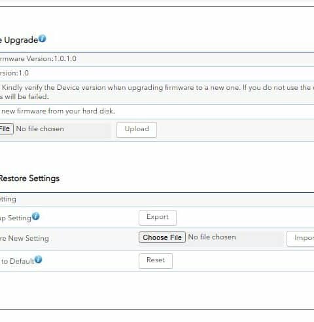Open the info icon beside Backup Setting
This screenshot has height=322, width=314.
pyautogui.click(x=36, y=216)
